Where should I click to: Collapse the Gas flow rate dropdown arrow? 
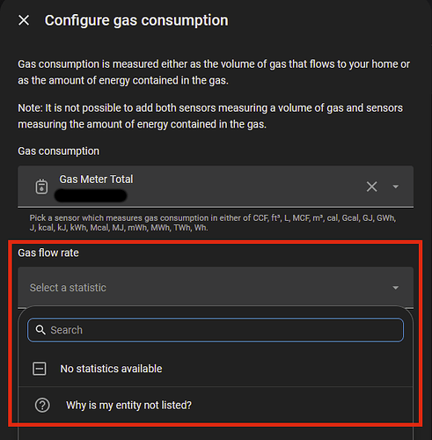point(395,288)
